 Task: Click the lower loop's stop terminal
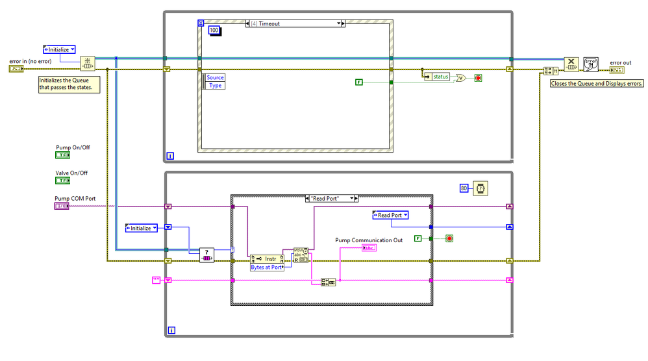449,238
